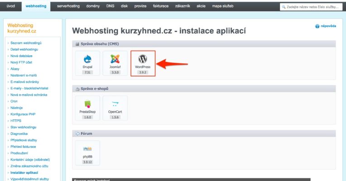Image resolution: width=346 pixels, height=181 pixels.
Task: Open the zákazník menu item
Action: click(x=183, y=6)
